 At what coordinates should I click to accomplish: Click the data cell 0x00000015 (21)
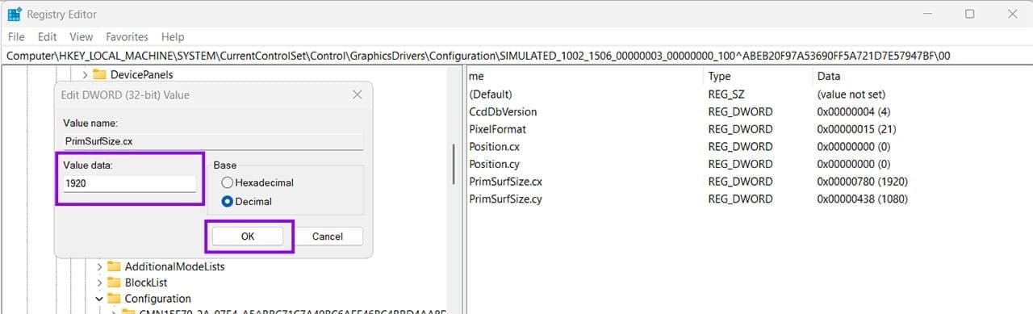pos(856,129)
